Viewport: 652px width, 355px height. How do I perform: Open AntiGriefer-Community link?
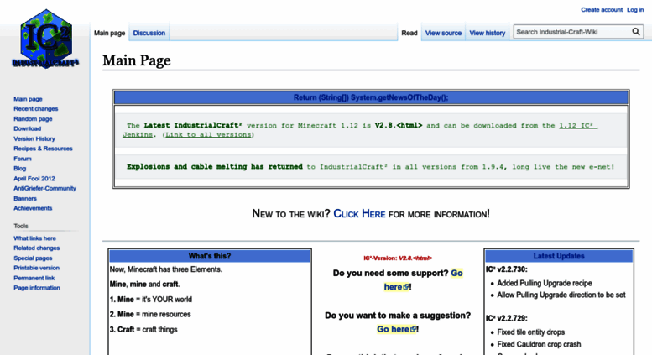click(x=45, y=188)
